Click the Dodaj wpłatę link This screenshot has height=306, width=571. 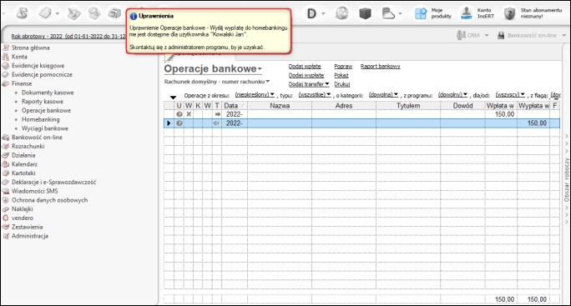pyautogui.click(x=305, y=66)
